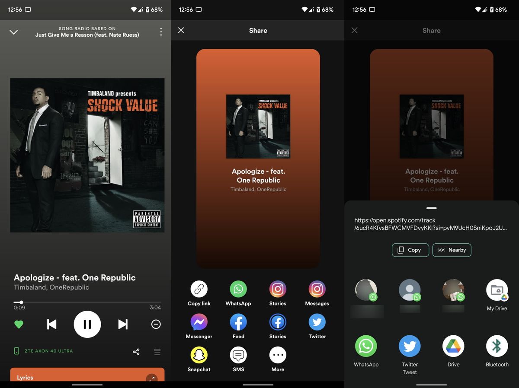The image size is (519, 388).
Task: Close the dimmed Share screen on the right
Action: coord(355,30)
